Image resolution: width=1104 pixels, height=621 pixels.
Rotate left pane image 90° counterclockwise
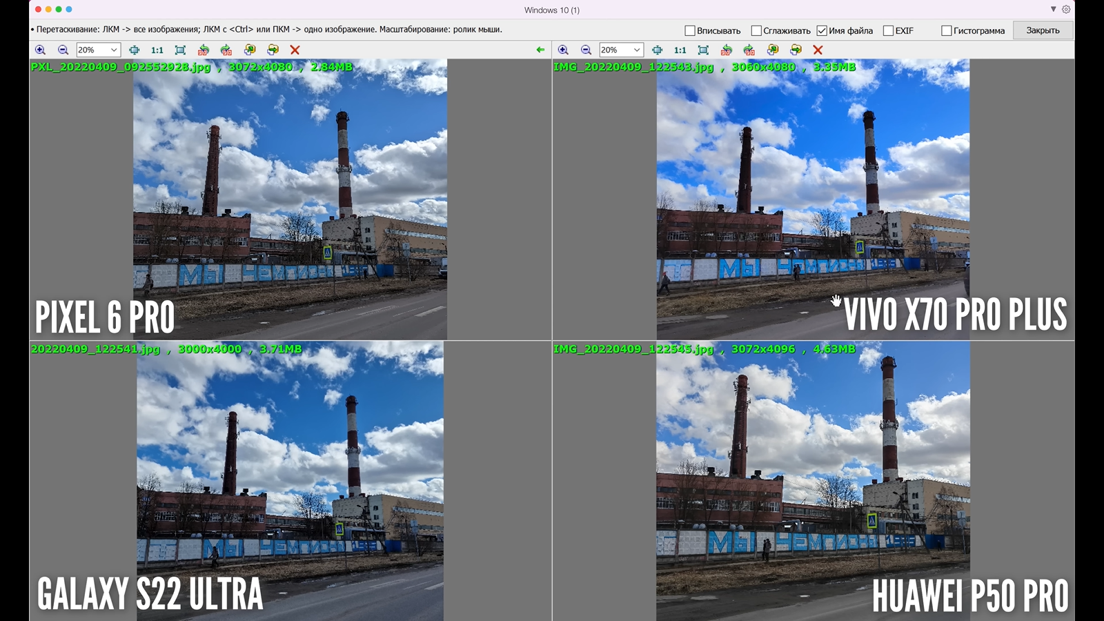(x=203, y=50)
